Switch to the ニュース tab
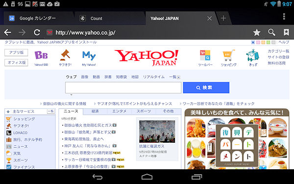This screenshot has height=184, width=294. pos(71,111)
